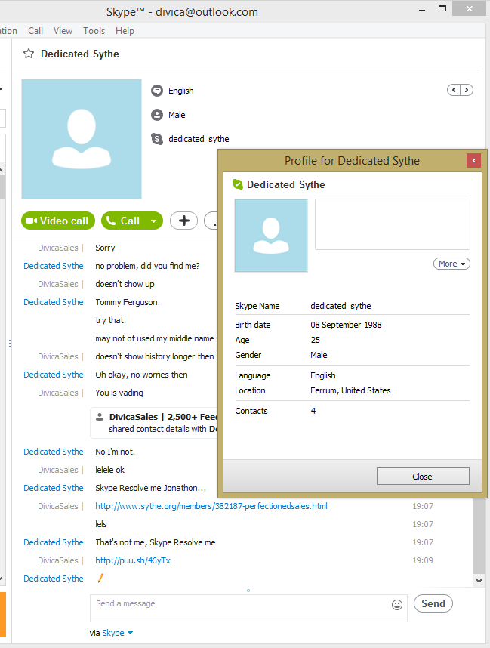
Task: Click the message 'Tommy Ferguson.'
Action: [x=128, y=302]
